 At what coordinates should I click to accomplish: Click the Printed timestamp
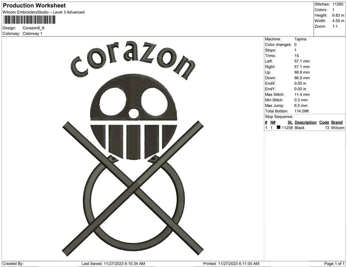(x=231, y=263)
